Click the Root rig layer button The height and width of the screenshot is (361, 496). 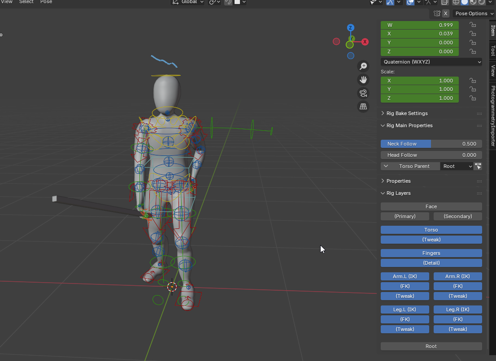(x=431, y=346)
